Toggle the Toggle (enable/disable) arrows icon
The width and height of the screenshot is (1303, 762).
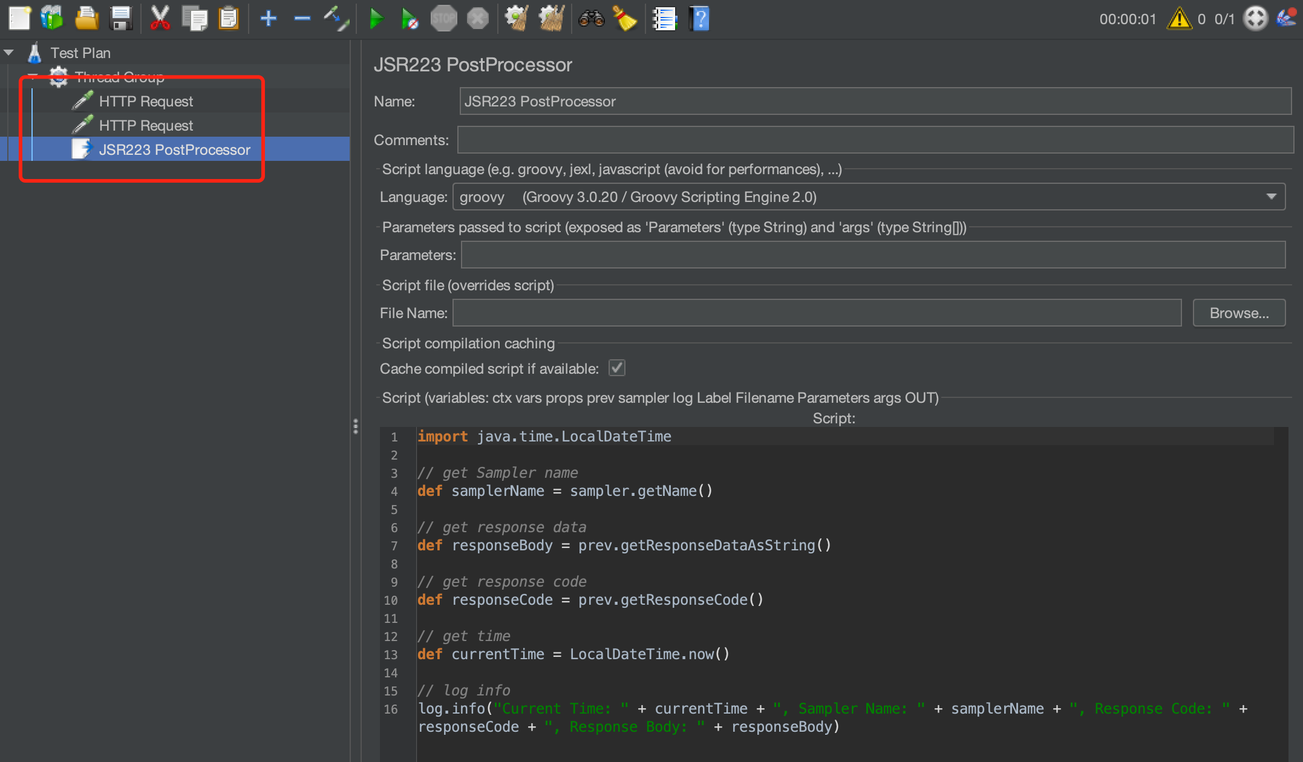pos(336,18)
